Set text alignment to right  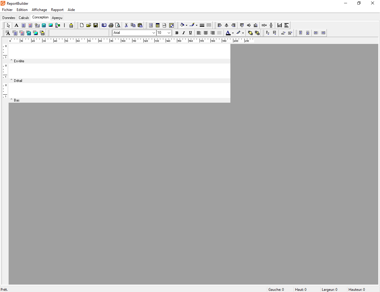point(213,33)
